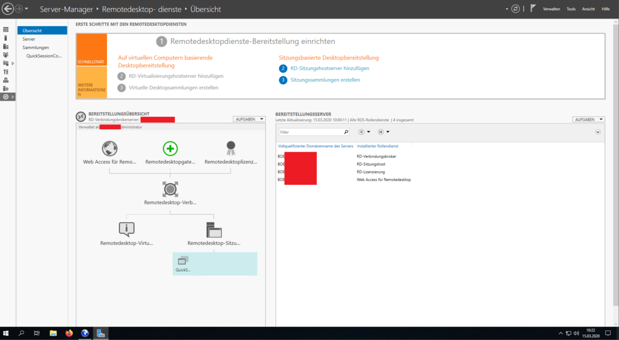Image resolution: width=619 pixels, height=340 pixels.
Task: Click the Sitzungssammlungen erstellen link
Action: click(325, 80)
